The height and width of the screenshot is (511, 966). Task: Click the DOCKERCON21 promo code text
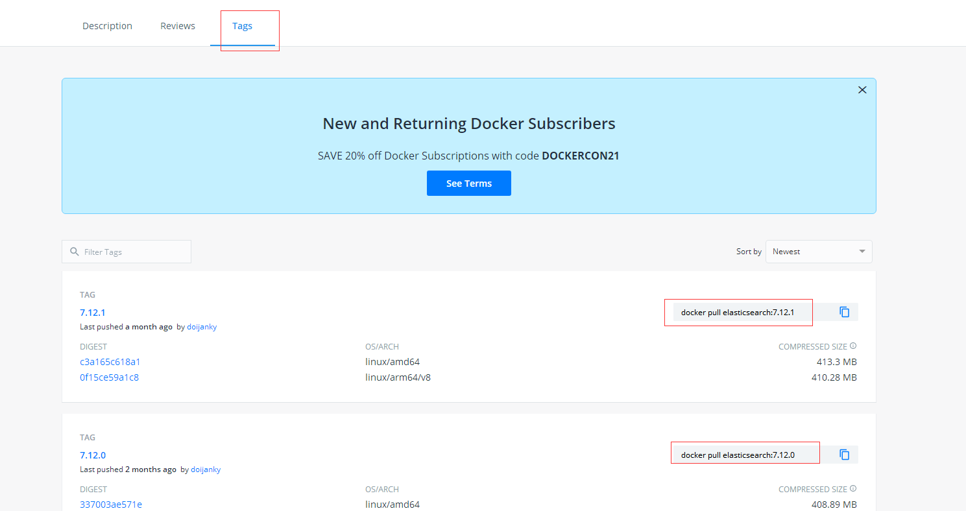(581, 156)
